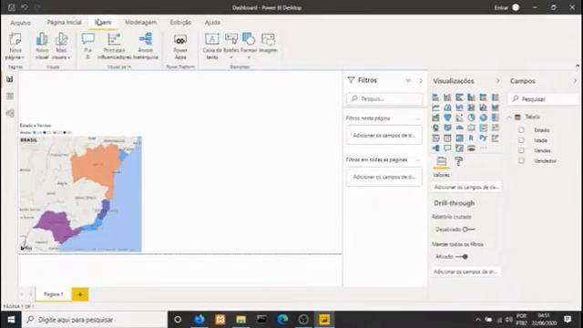Choose the line chart visual
Image resolution: width=583 pixels, height=328 pixels.
point(435,108)
